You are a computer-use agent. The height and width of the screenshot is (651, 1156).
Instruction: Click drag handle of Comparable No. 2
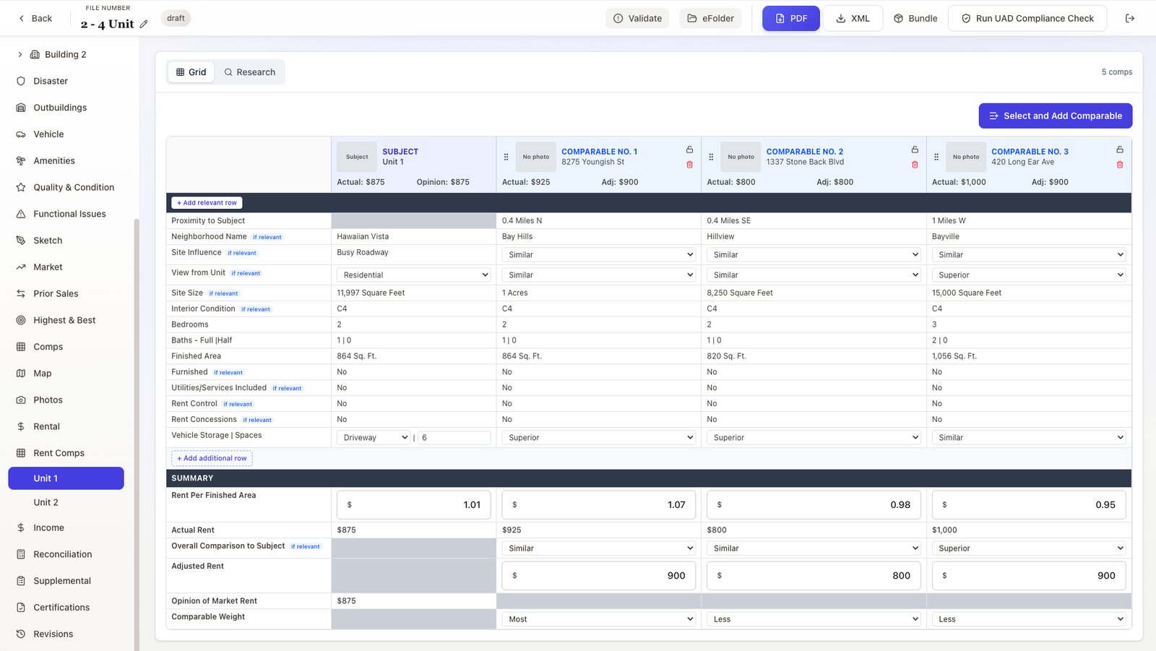pyautogui.click(x=711, y=157)
